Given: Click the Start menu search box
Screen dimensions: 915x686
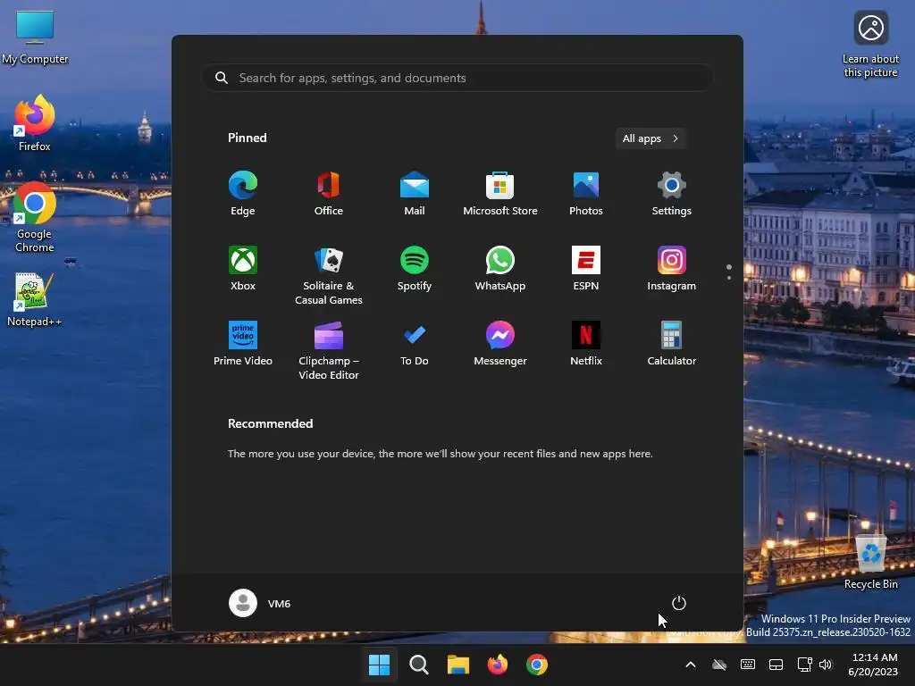Looking at the screenshot, I should pos(457,78).
